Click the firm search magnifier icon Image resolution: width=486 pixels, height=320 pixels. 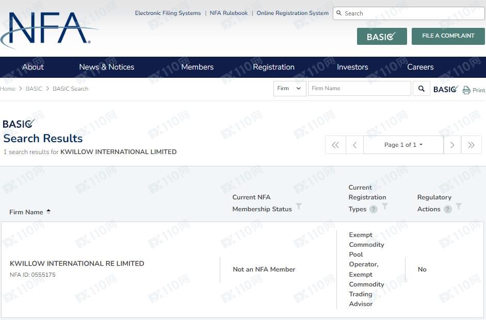pos(422,89)
